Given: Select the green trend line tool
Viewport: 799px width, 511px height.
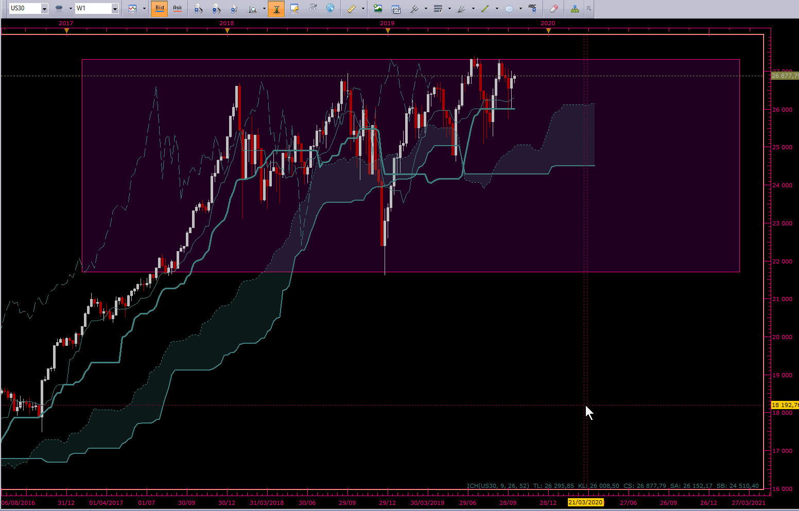Looking at the screenshot, I should click(x=484, y=9).
